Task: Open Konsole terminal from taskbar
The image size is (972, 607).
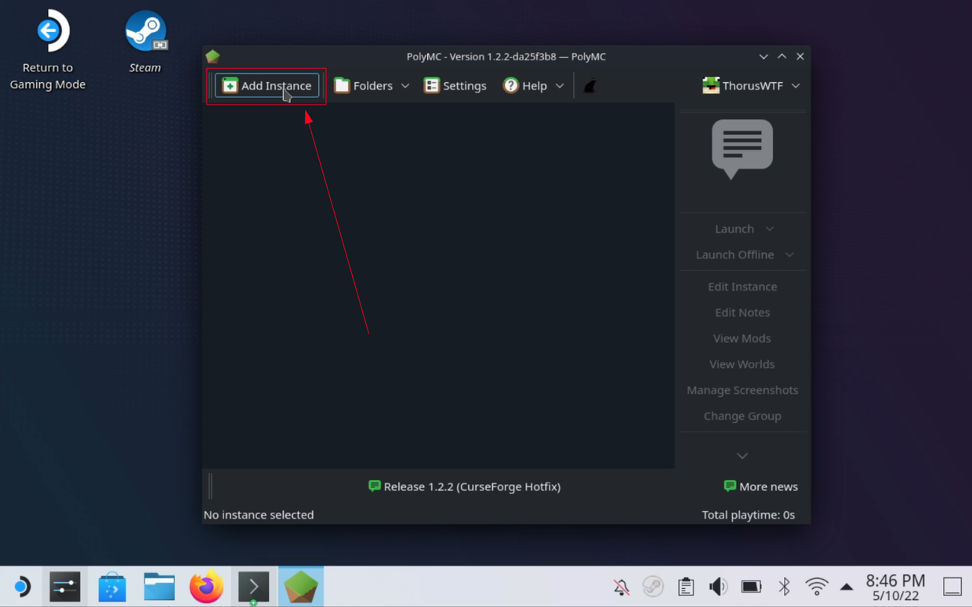Action: pos(253,587)
